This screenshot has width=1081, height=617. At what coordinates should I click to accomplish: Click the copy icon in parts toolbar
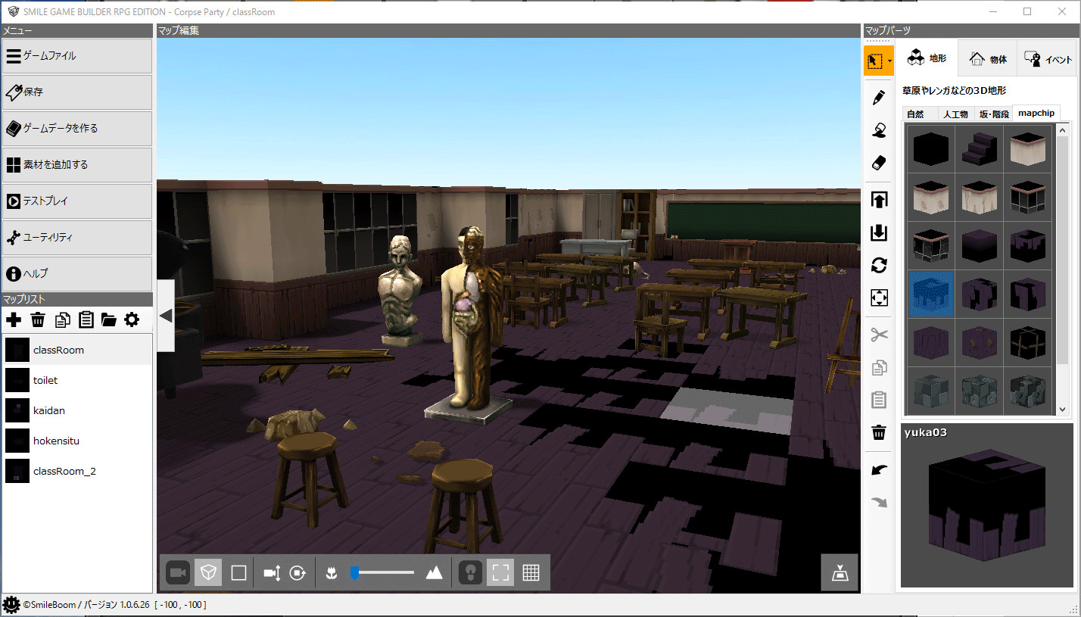pos(879,368)
